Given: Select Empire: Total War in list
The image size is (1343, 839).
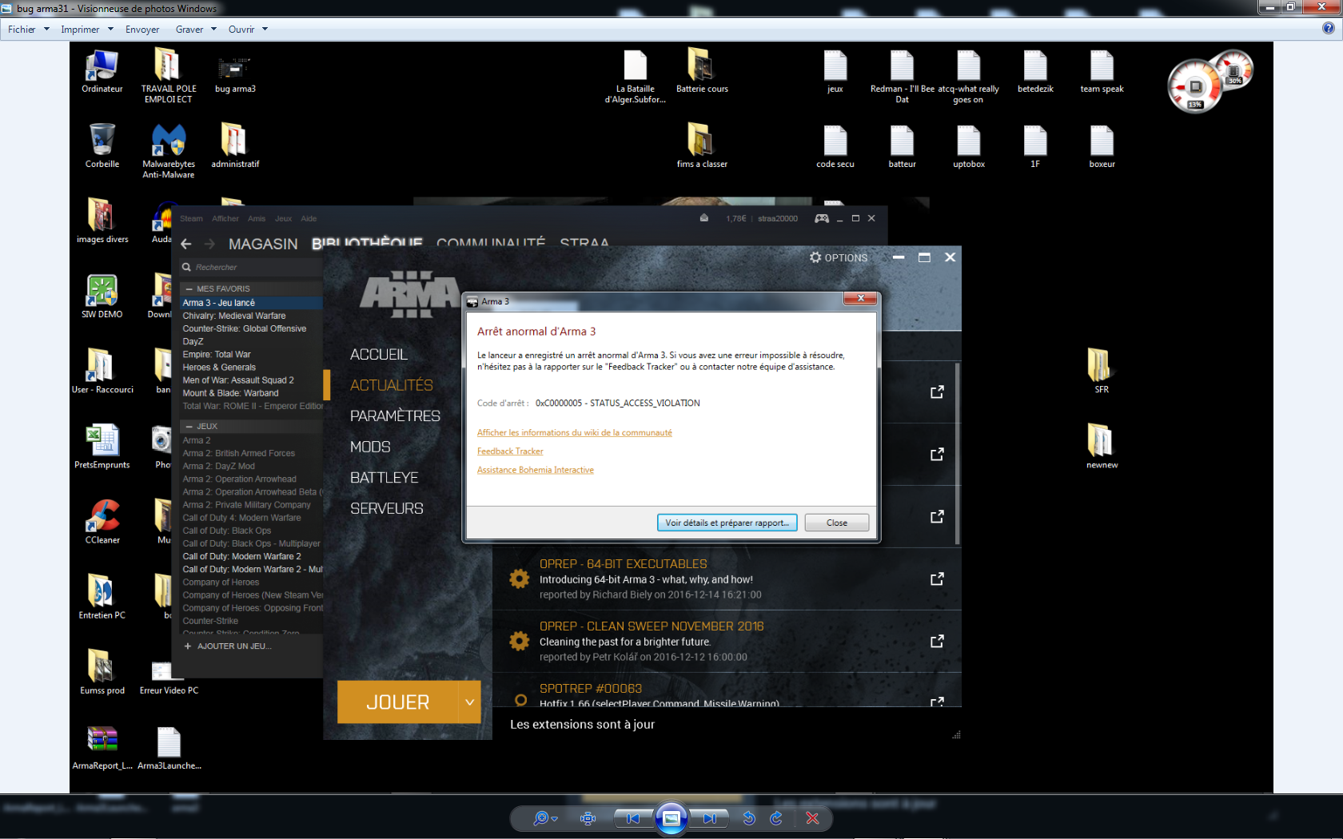Looking at the screenshot, I should (216, 354).
